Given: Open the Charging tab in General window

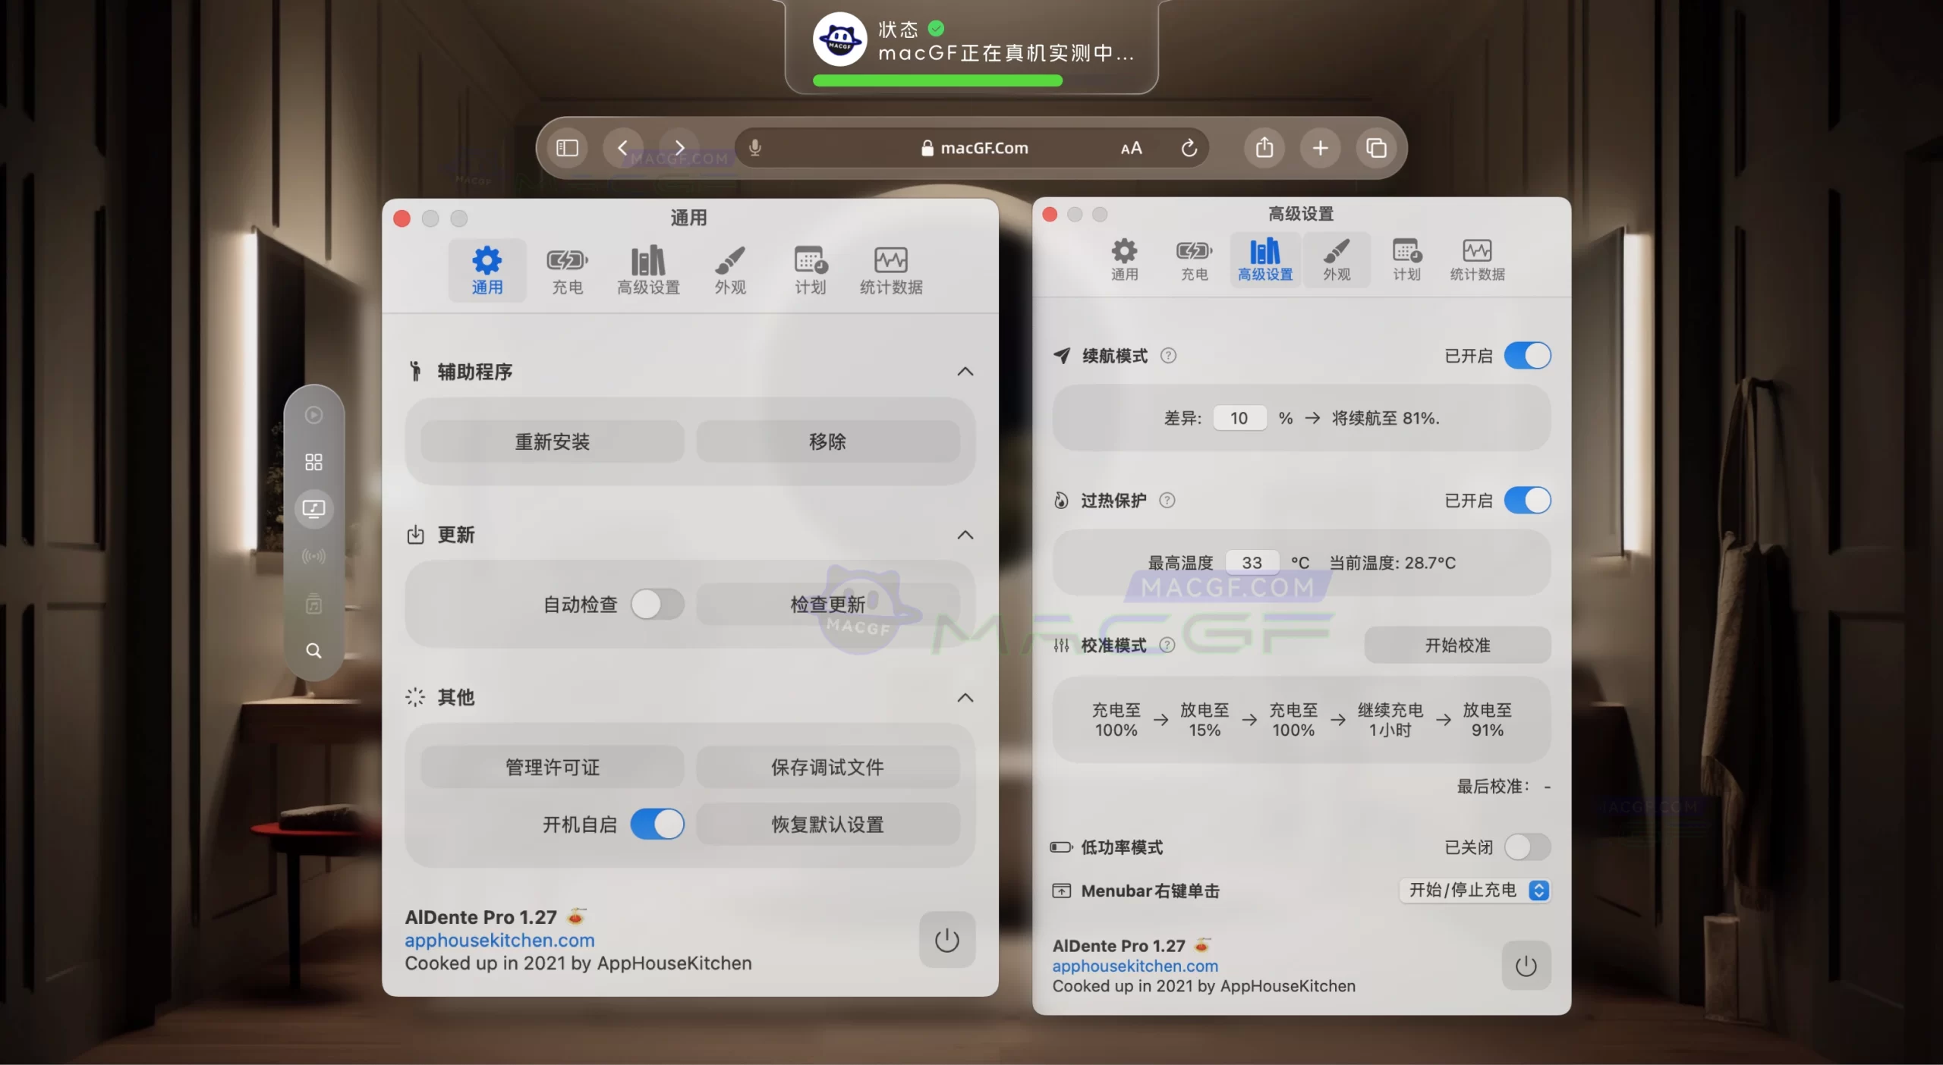Looking at the screenshot, I should (567, 270).
